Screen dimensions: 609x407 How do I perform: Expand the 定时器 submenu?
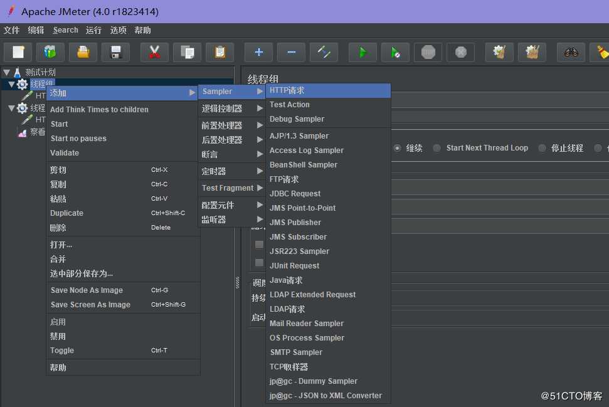pos(232,171)
